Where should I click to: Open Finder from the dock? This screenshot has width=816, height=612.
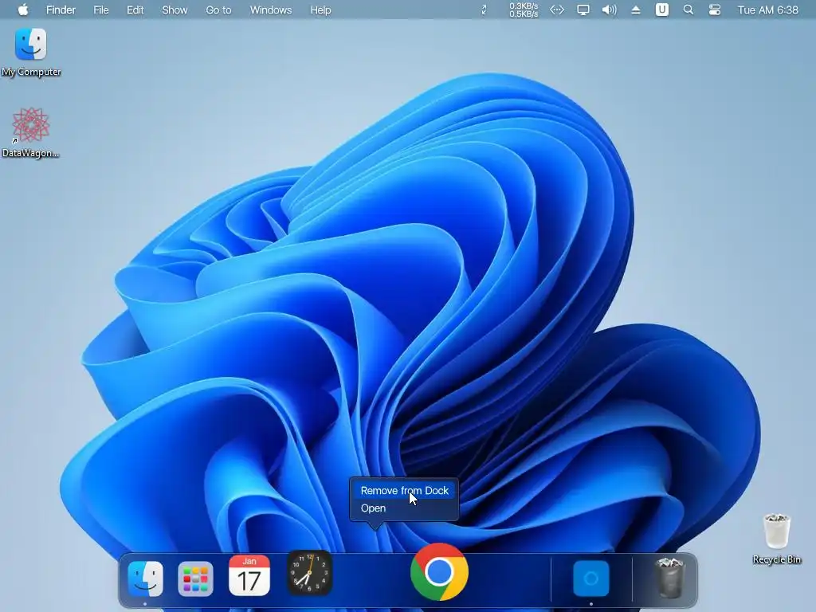point(145,578)
